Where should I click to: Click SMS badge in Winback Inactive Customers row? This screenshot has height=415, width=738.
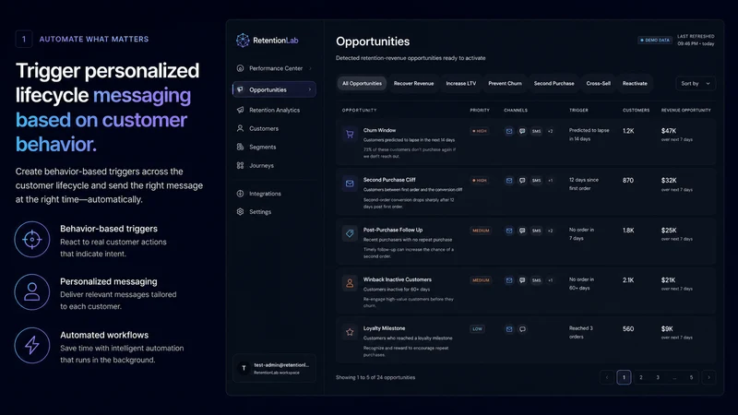click(537, 280)
